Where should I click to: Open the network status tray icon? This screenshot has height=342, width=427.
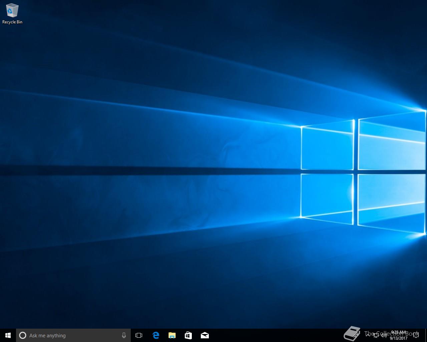click(376, 335)
